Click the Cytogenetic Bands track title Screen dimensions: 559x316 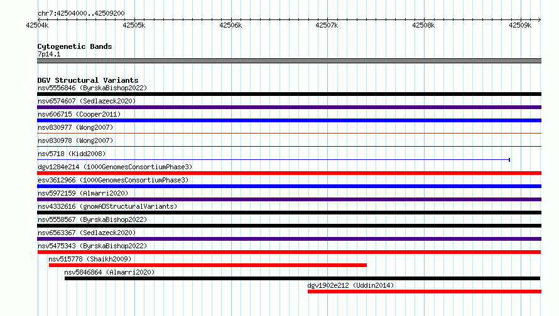tap(75, 46)
